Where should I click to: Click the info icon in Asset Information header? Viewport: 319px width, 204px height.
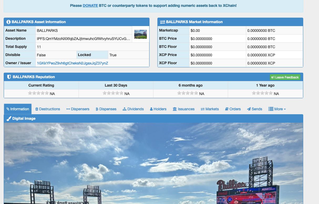tap(8, 22)
